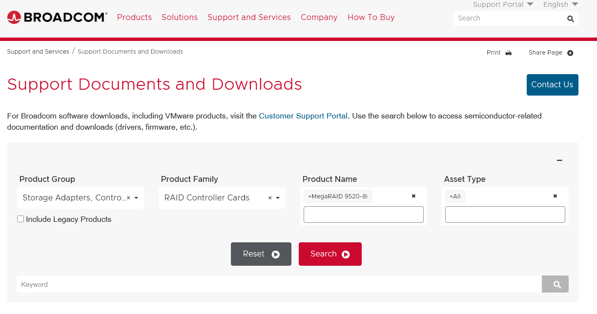The image size is (597, 314).
Task: Click the plus icon beside Share Page
Action: click(570, 53)
